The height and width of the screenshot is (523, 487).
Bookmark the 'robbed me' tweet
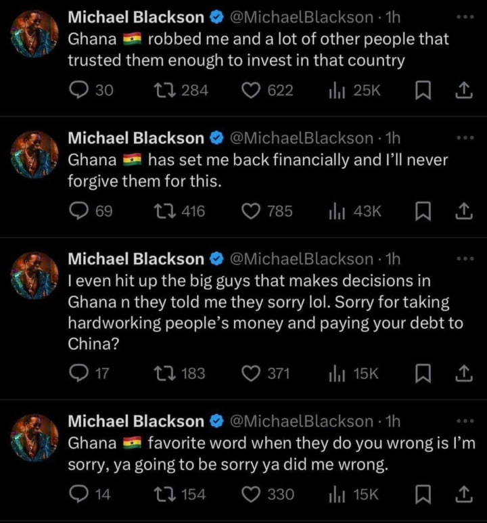point(423,91)
